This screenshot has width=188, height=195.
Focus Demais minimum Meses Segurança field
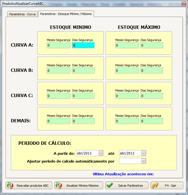click(x=58, y=121)
